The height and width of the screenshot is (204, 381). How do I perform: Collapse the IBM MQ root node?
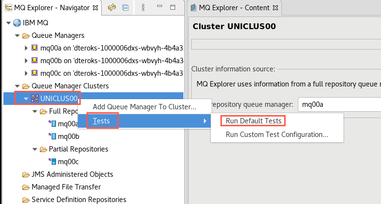click(x=9, y=23)
